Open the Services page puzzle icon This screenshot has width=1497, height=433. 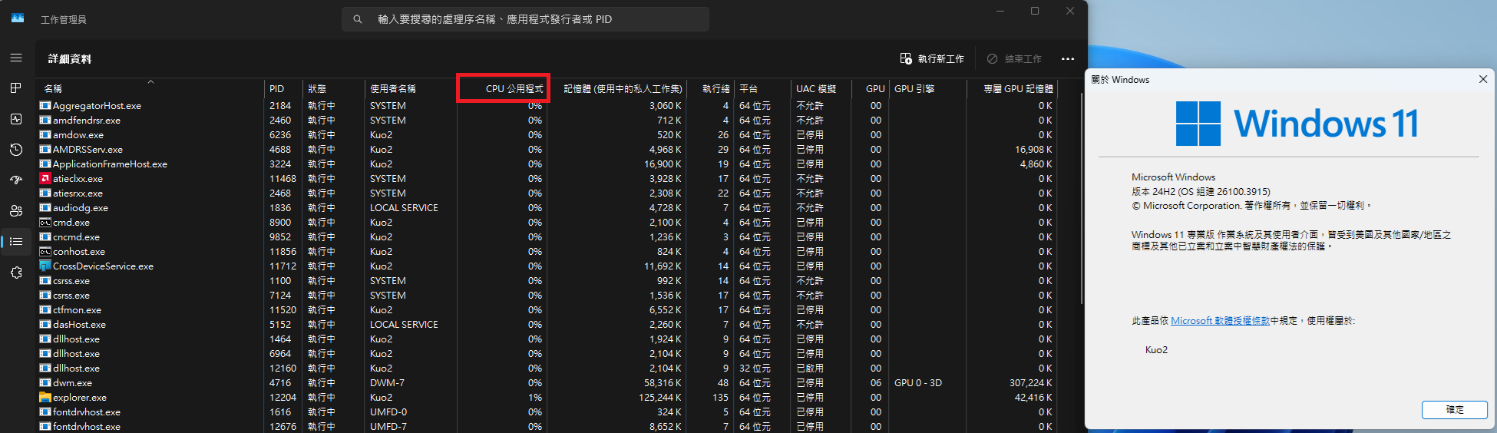click(x=16, y=273)
